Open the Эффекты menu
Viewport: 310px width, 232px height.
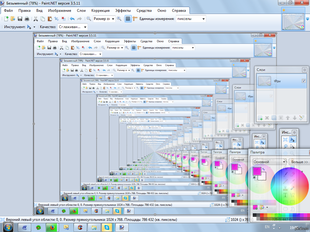[123, 11]
